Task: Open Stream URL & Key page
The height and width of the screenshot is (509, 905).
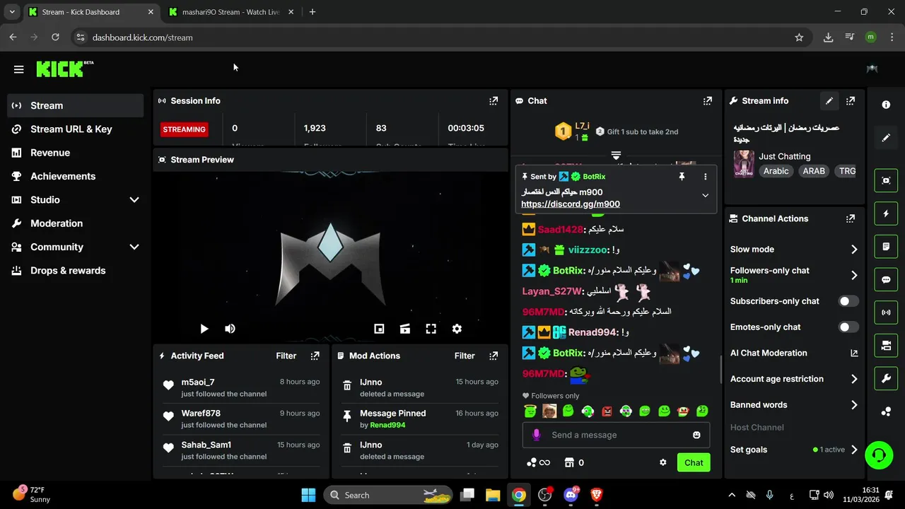Action: click(75, 129)
